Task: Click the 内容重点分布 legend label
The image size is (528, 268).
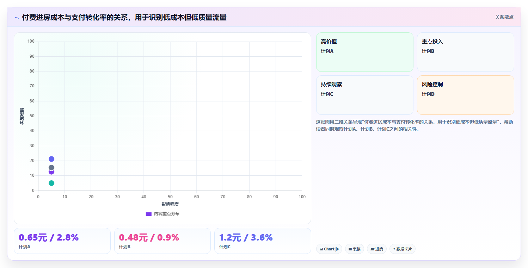Action: point(166,214)
